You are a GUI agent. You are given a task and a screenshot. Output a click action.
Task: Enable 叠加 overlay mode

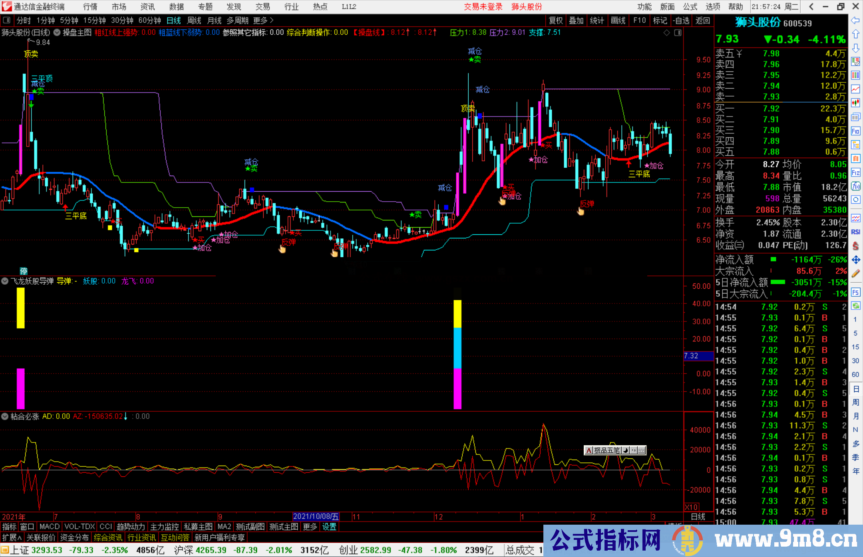click(577, 20)
